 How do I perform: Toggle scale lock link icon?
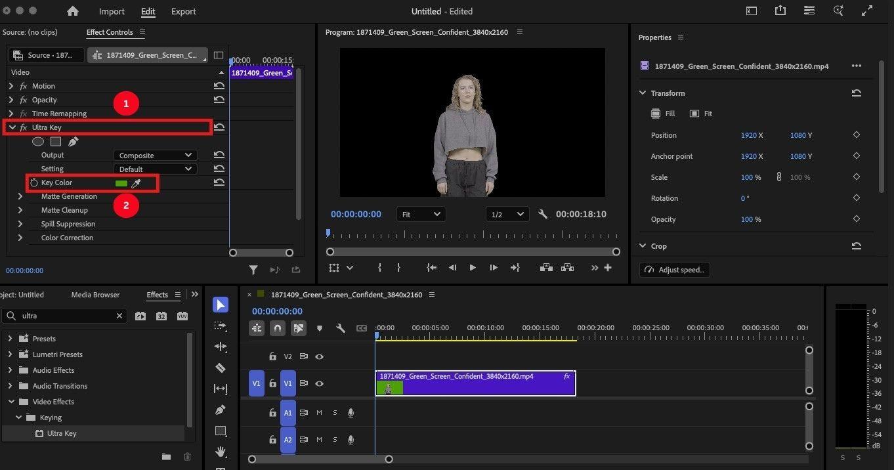[779, 177]
